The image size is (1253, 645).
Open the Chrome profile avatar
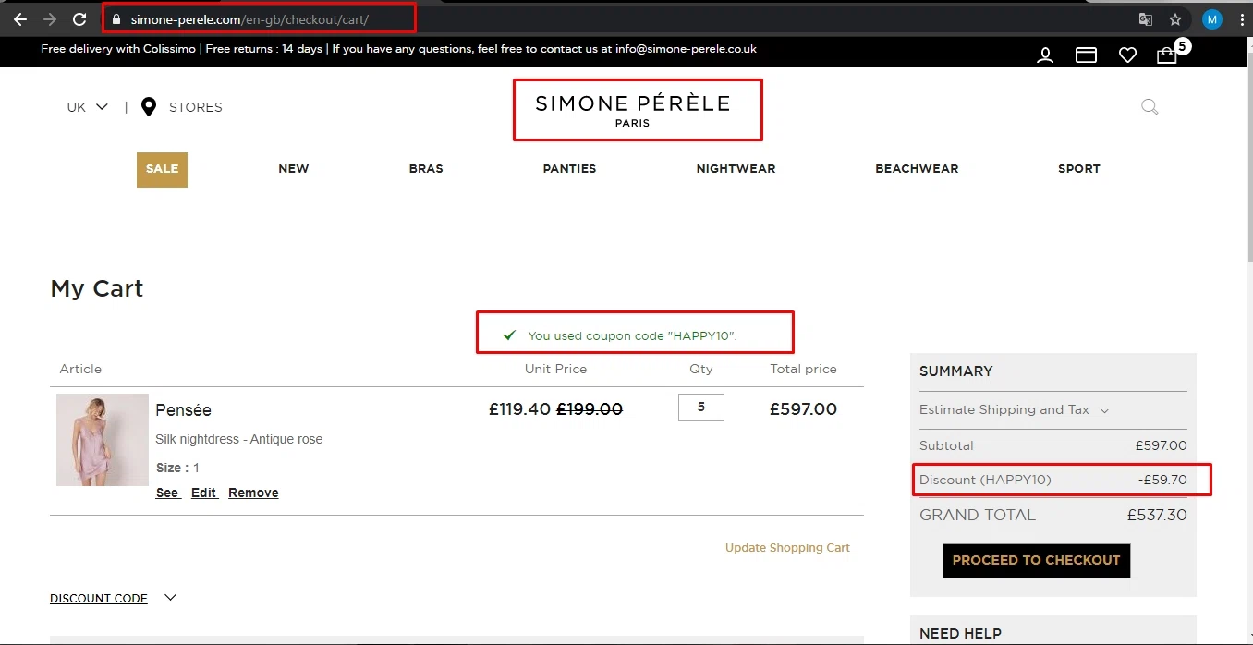pyautogui.click(x=1211, y=18)
